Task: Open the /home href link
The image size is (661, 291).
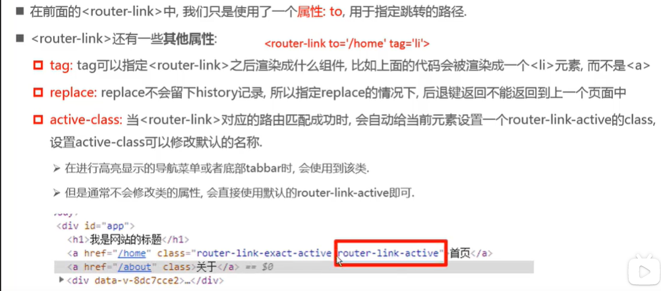Action: [x=132, y=253]
